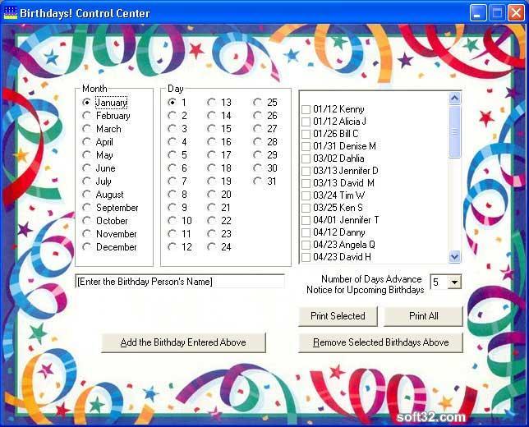Click the birthday list scroll down arrow
Viewport: 529px width, 427px height.
[455, 257]
